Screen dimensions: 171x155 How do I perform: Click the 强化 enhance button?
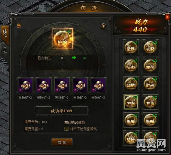coord(62,142)
